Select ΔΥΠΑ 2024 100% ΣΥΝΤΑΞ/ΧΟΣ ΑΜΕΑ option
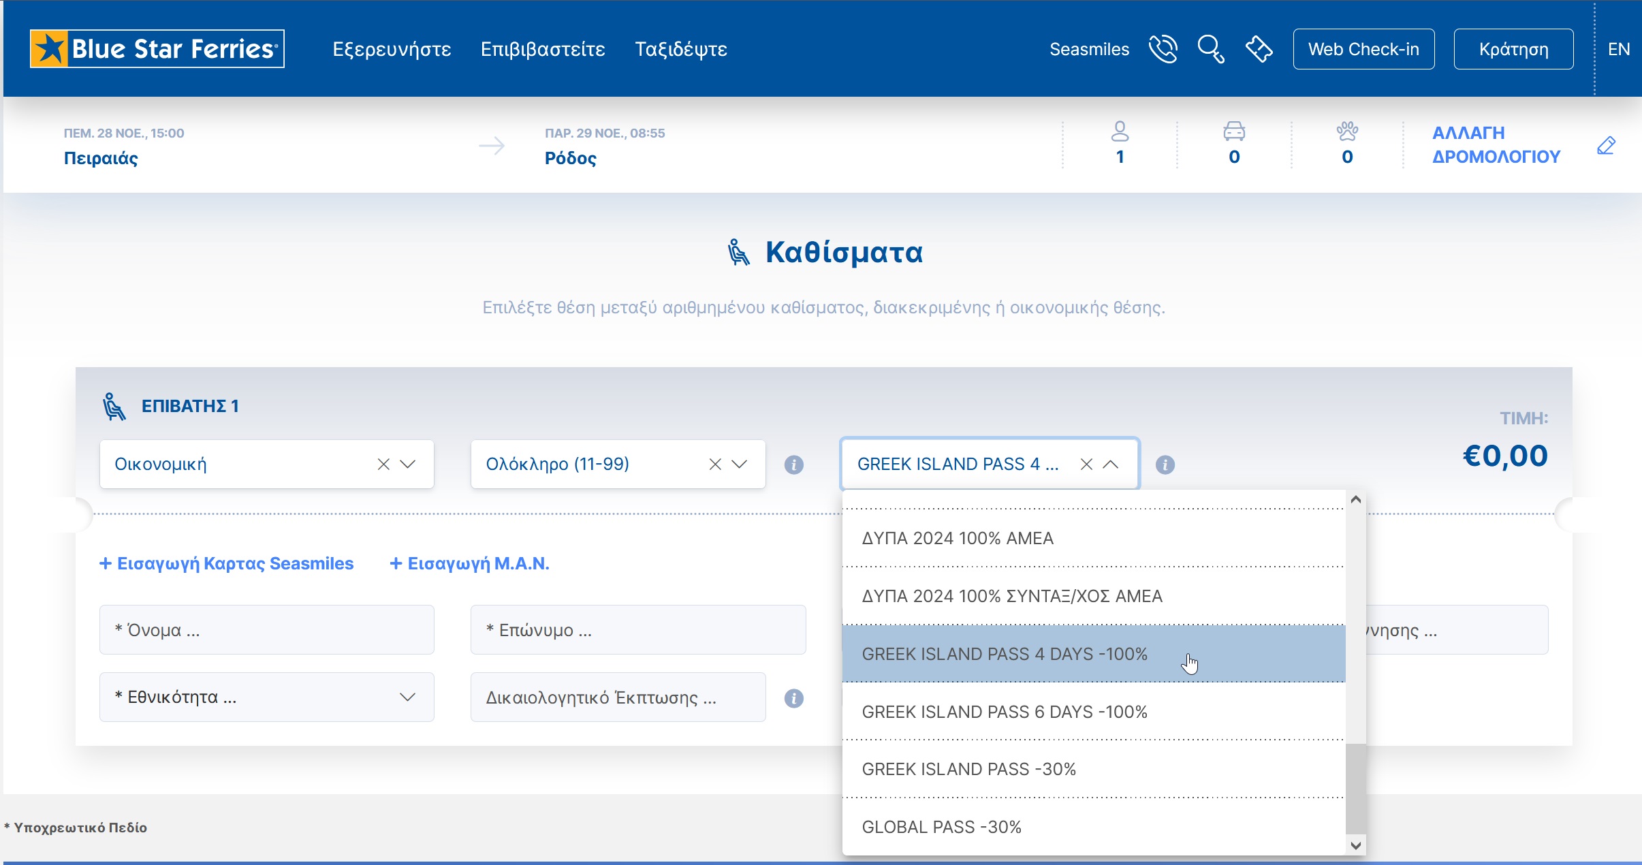The width and height of the screenshot is (1642, 865). click(1094, 596)
